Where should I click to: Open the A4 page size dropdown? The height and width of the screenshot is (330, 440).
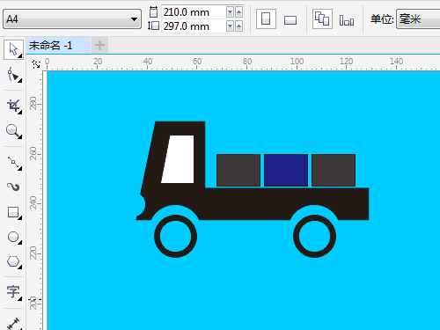[x=72, y=19]
